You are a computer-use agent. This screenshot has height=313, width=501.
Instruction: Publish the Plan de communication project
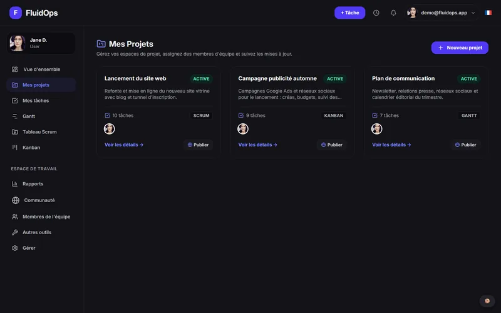point(465,145)
